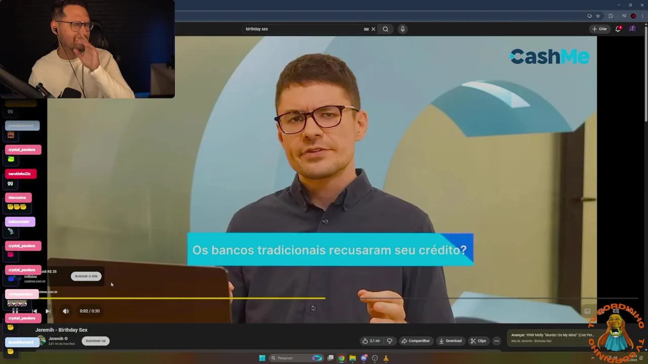This screenshot has height=364, width=648.
Task: Clear the search box with the X icon
Action: tap(374, 29)
